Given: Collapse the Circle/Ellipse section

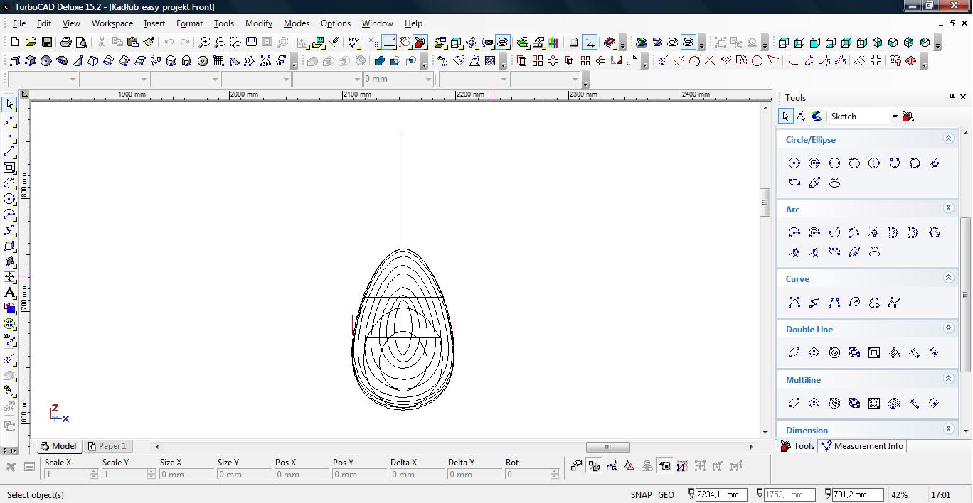Looking at the screenshot, I should (948, 139).
